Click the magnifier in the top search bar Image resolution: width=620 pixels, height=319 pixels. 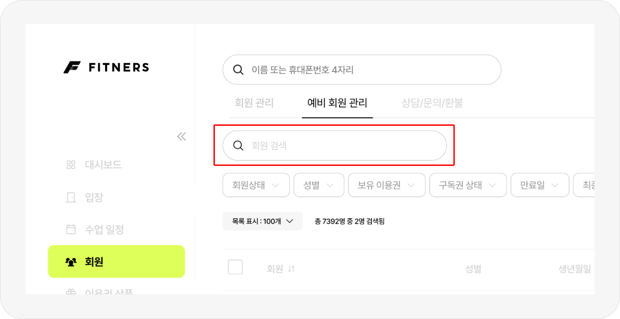(238, 70)
